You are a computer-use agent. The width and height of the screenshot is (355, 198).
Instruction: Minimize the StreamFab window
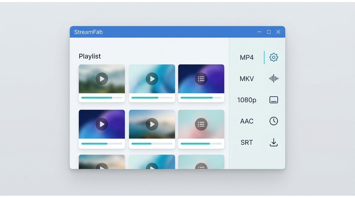pos(259,32)
